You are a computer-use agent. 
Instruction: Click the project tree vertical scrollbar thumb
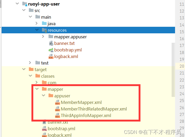(x=173, y=70)
